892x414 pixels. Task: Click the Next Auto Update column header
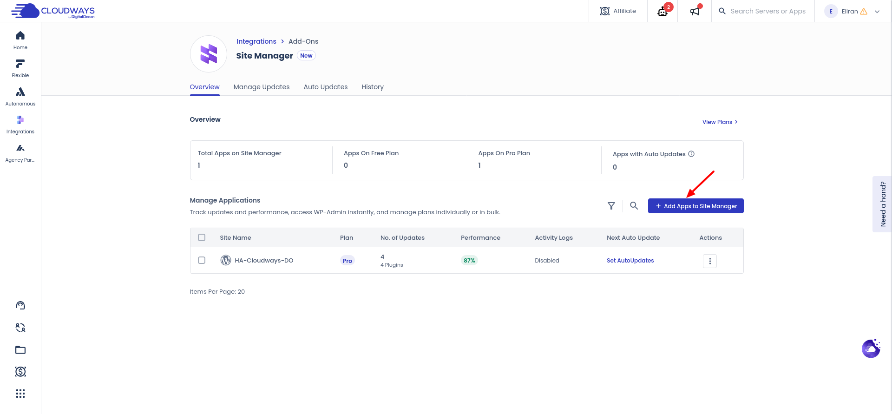(633, 237)
